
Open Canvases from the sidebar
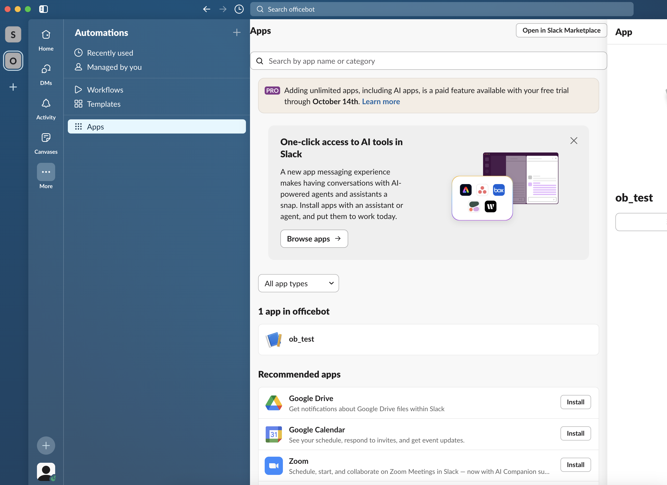(46, 138)
